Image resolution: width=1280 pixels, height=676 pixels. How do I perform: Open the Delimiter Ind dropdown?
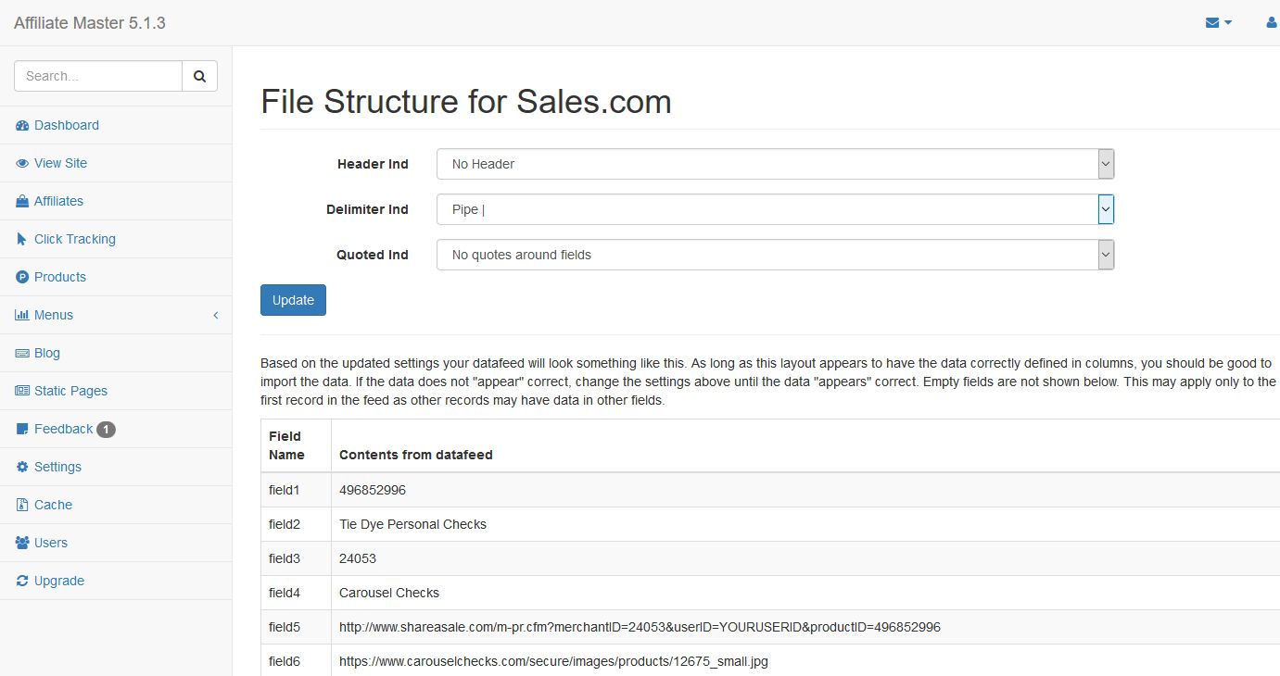(x=775, y=209)
